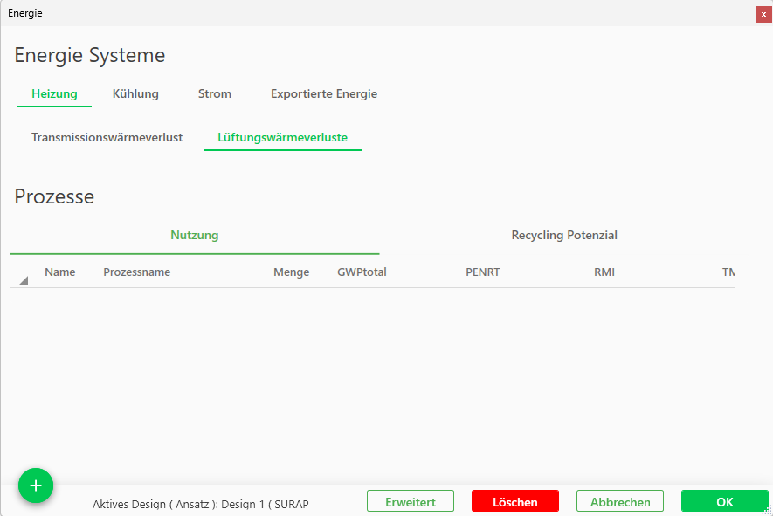Add a new process with the green plus button
Screen dimensions: 773x516
pos(36,485)
